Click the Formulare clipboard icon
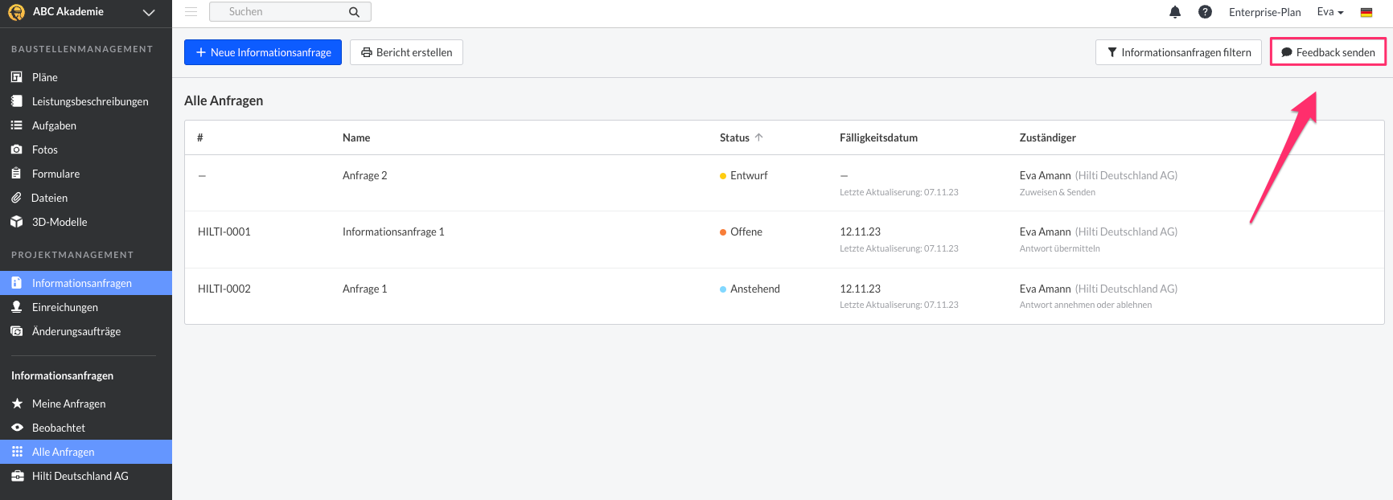 (16, 174)
